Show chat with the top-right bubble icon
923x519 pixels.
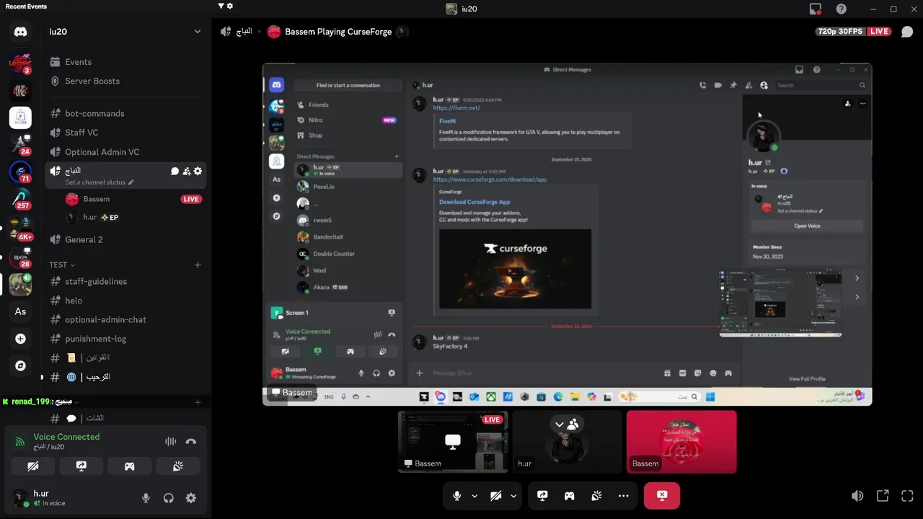click(x=907, y=32)
